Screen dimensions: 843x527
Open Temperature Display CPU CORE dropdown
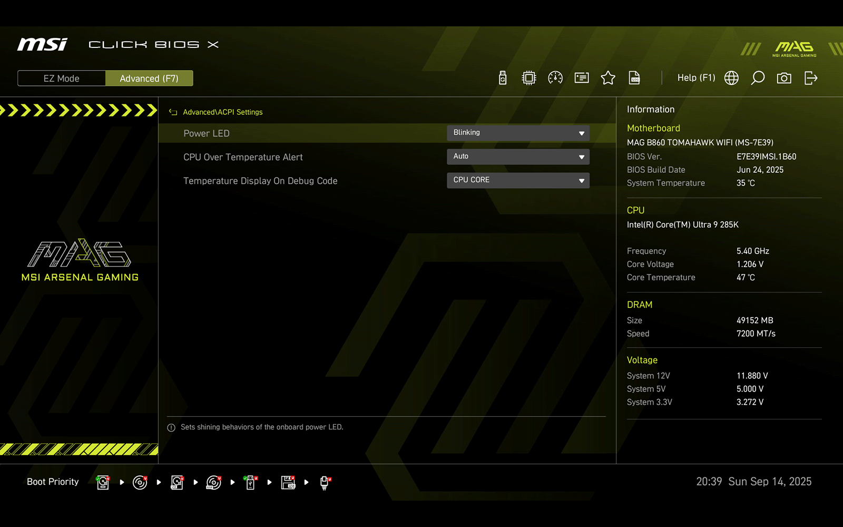click(x=518, y=180)
